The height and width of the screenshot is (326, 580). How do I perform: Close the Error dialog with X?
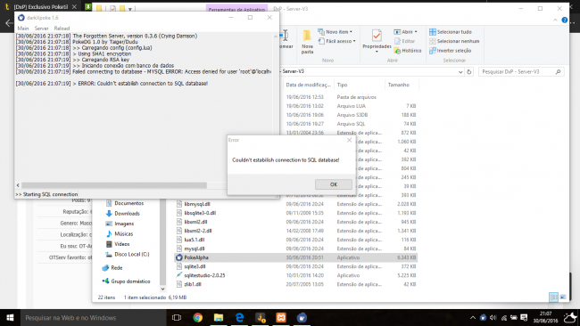tap(349, 140)
